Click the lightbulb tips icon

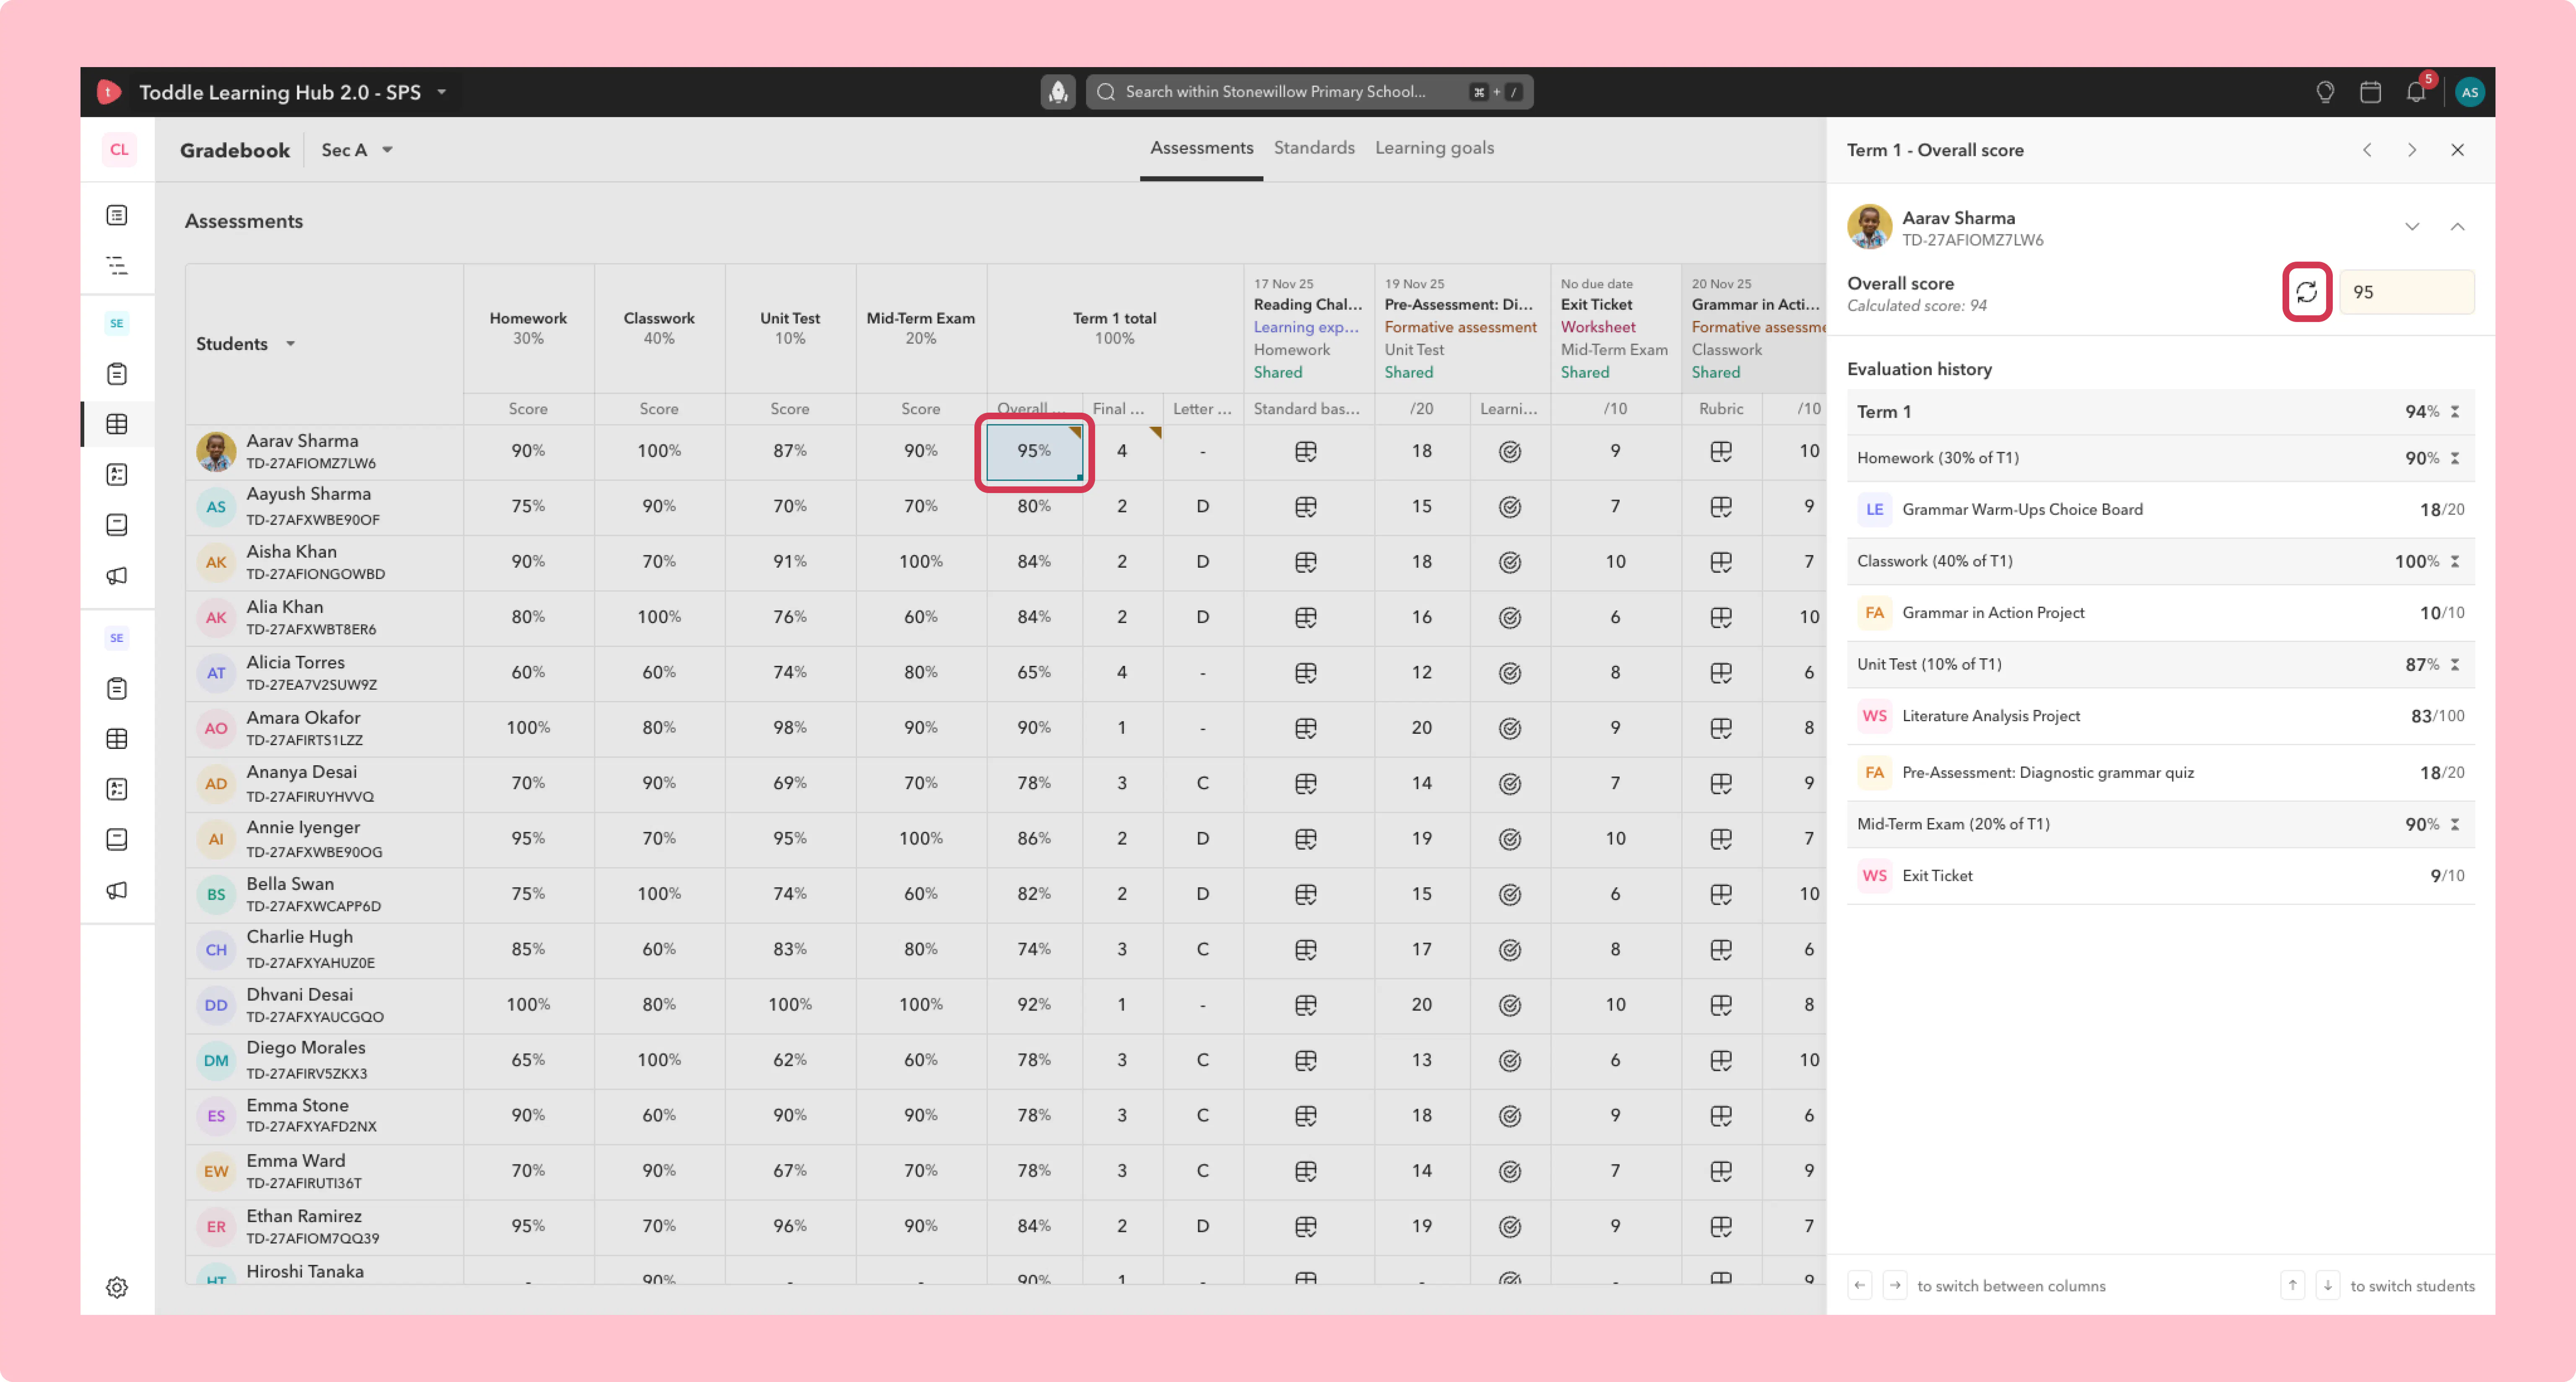2325,92
